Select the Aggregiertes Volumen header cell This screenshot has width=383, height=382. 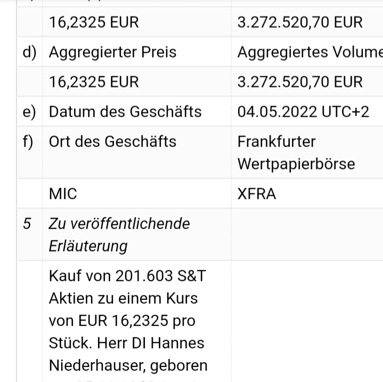coord(309,52)
